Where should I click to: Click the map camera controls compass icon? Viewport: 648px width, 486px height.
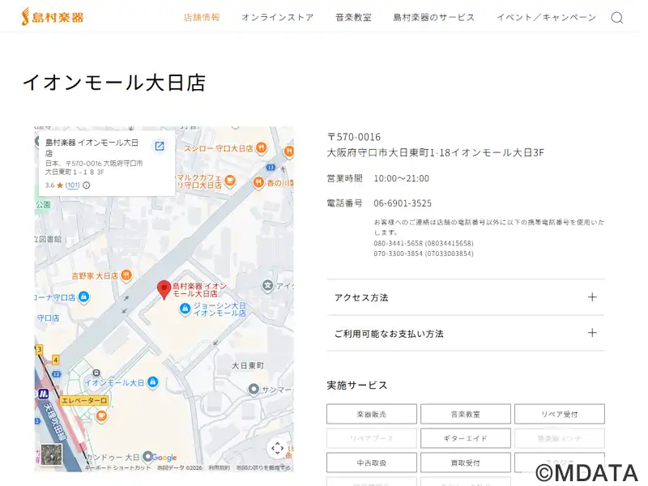[x=277, y=448]
